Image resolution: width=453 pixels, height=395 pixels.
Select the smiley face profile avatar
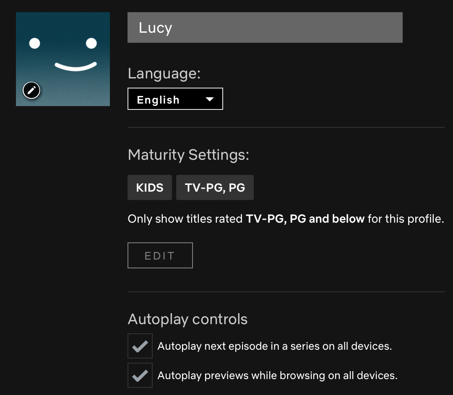(62, 59)
